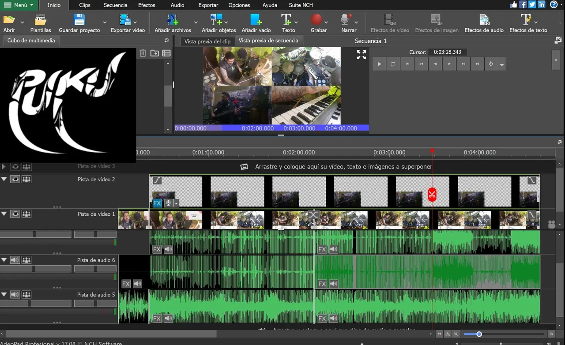The width and height of the screenshot is (565, 345).
Task: Step forward one frame button
Action: pyautogui.click(x=449, y=64)
